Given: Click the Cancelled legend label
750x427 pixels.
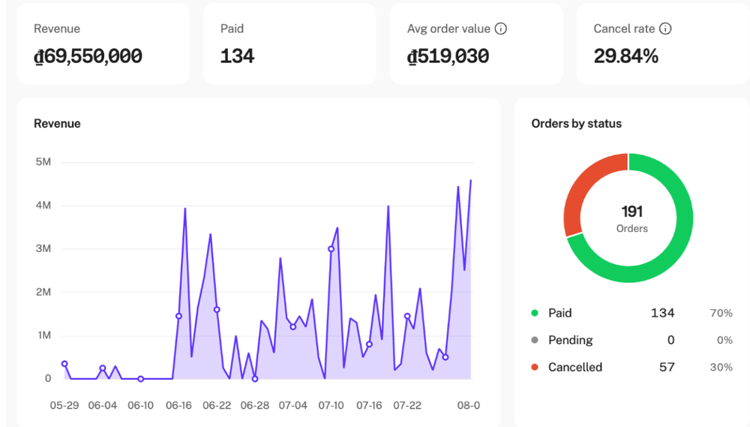Looking at the screenshot, I should pyautogui.click(x=575, y=367).
